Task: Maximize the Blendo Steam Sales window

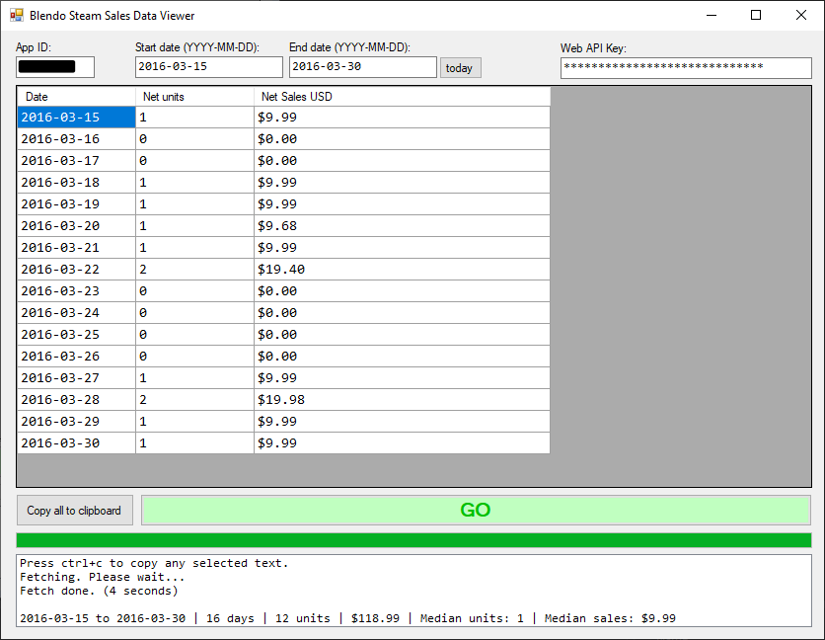Action: (x=756, y=15)
